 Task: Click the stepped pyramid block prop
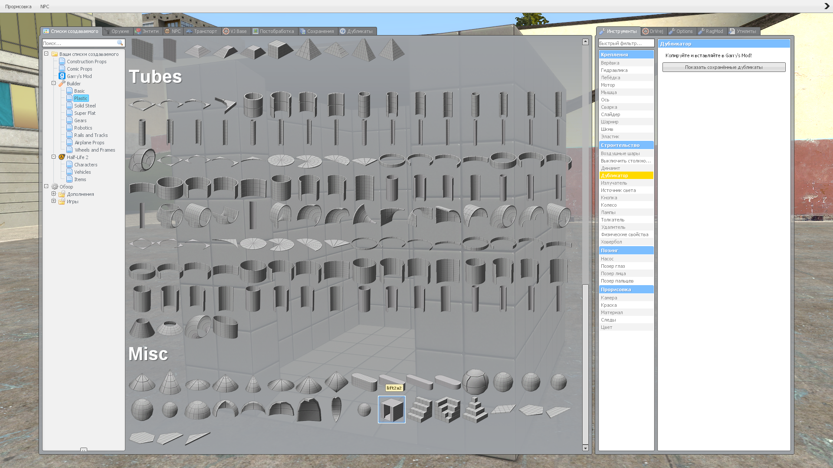pos(475,409)
